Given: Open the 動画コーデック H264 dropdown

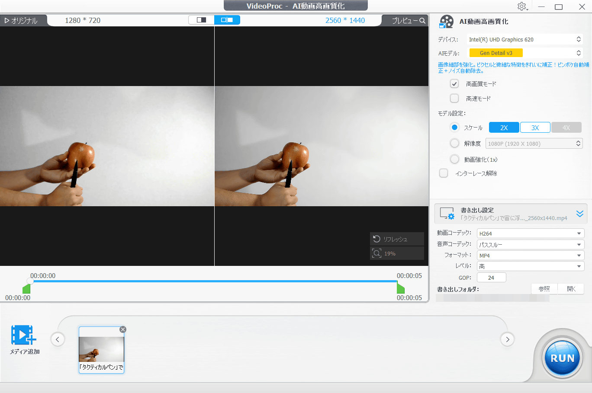Looking at the screenshot, I should [530, 233].
